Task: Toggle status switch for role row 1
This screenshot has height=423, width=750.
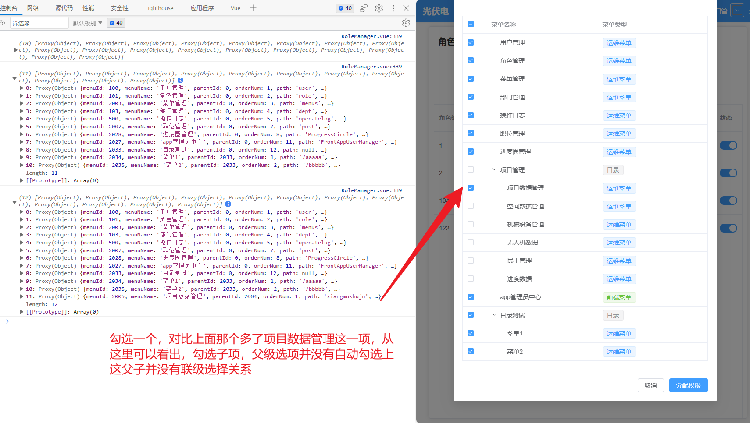Action: (729, 145)
